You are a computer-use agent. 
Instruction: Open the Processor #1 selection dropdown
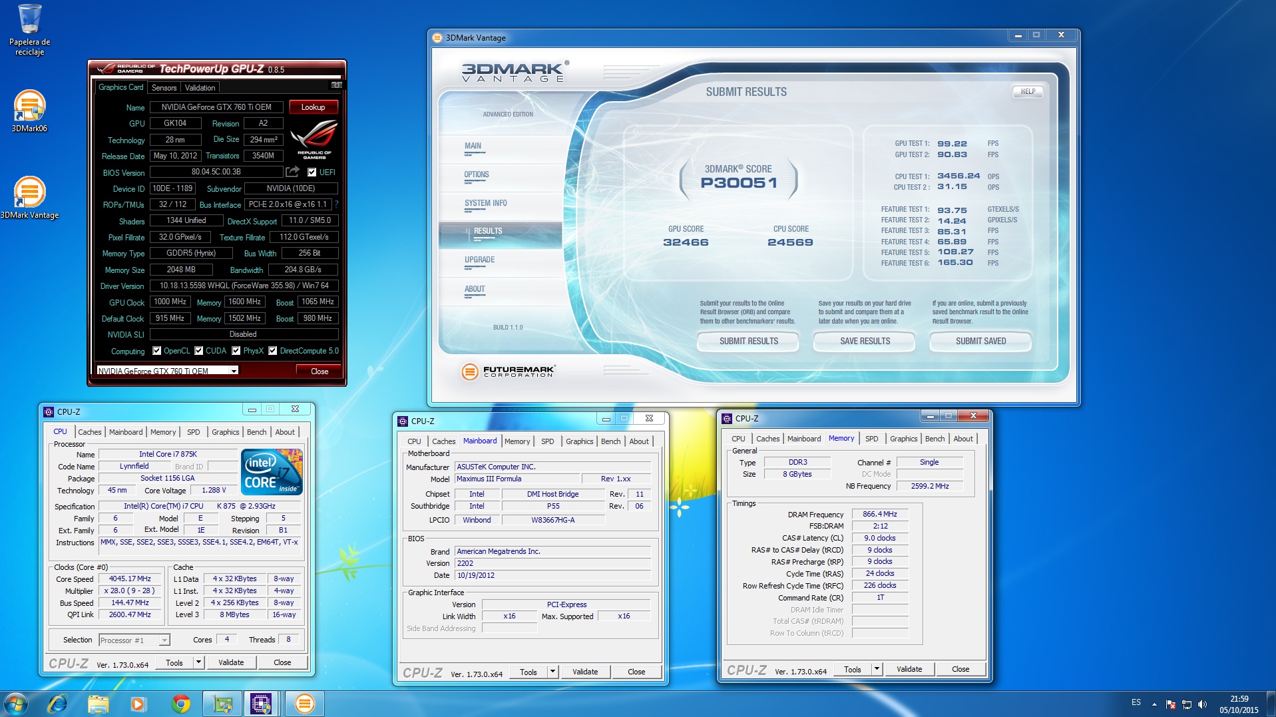[x=134, y=640]
